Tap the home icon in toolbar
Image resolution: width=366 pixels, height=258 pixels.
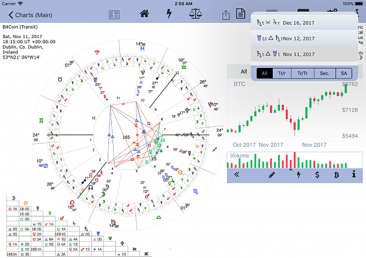tap(145, 14)
